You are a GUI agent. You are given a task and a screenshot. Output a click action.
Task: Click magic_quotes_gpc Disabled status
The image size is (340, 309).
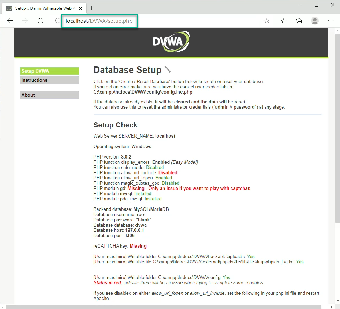click(170, 183)
